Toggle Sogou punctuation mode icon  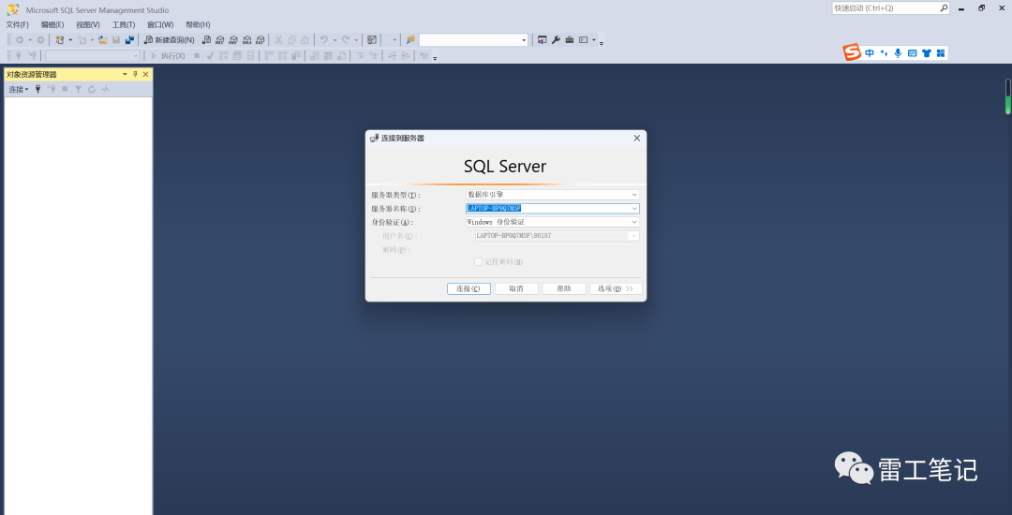[x=884, y=52]
